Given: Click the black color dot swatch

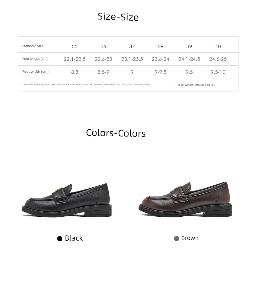Looking at the screenshot, I should (60, 239).
